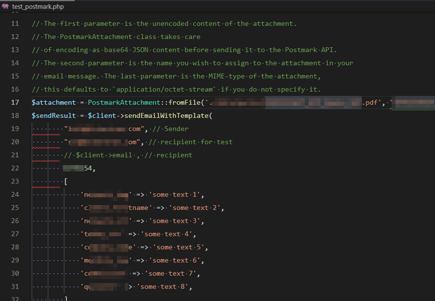Click the PHP elephant file icon
The image size is (435, 301).
[x=5, y=6]
